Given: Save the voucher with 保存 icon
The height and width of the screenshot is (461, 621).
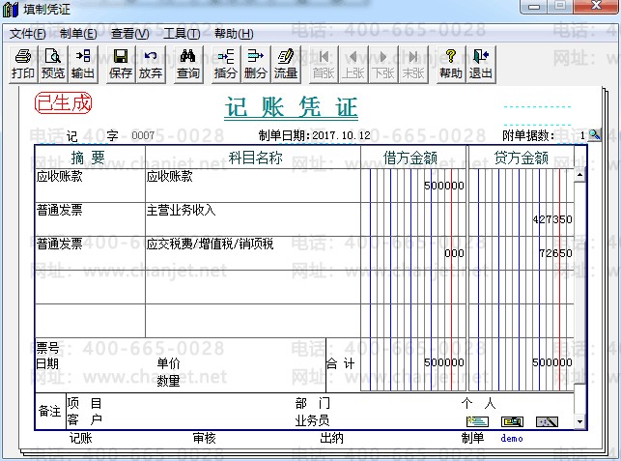Looking at the screenshot, I should click(121, 64).
